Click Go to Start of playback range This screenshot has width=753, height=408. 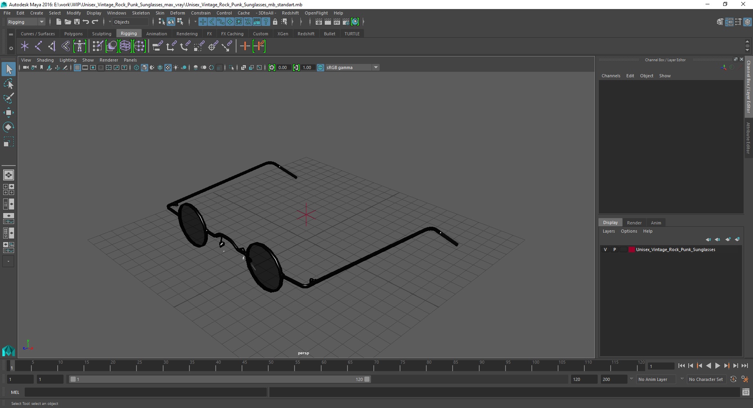[x=682, y=366]
